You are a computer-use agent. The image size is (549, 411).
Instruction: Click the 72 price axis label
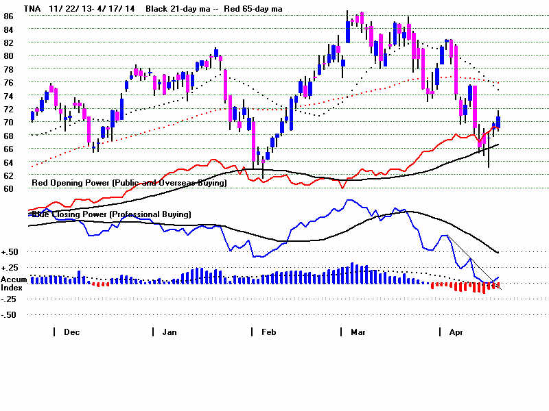(8, 110)
